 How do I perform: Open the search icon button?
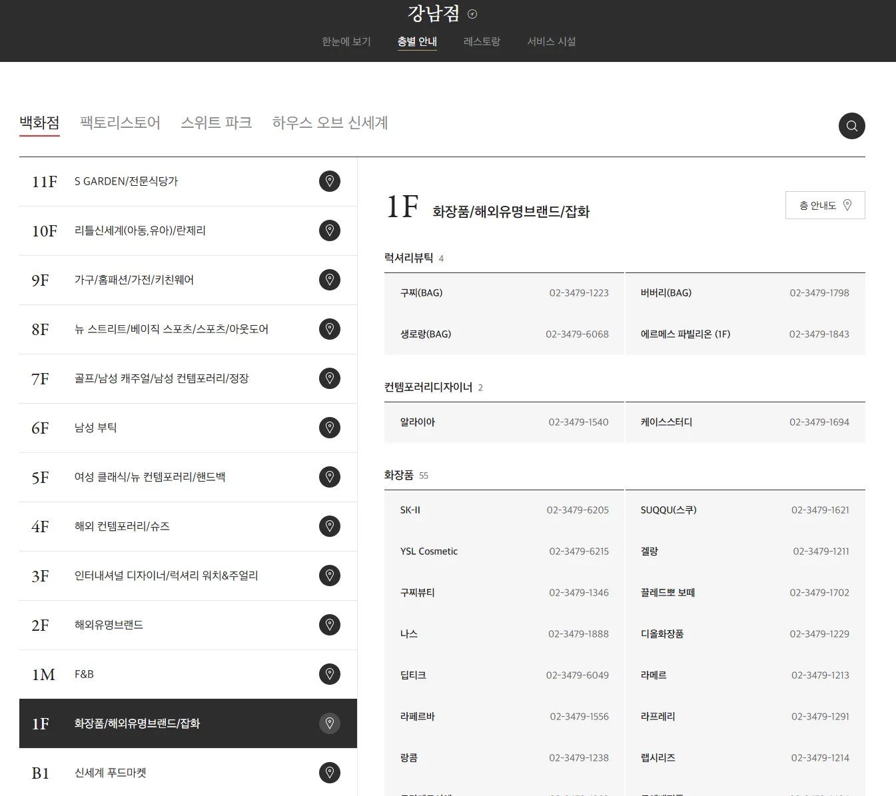pyautogui.click(x=851, y=126)
